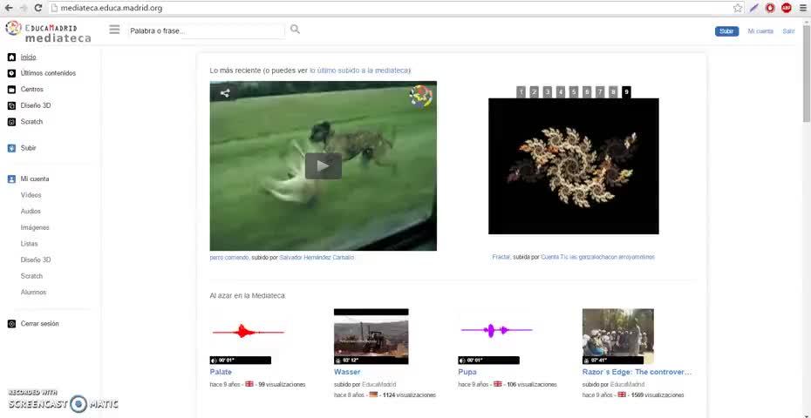Select slide number 5 in carousel
811x418 pixels.
[x=574, y=92]
